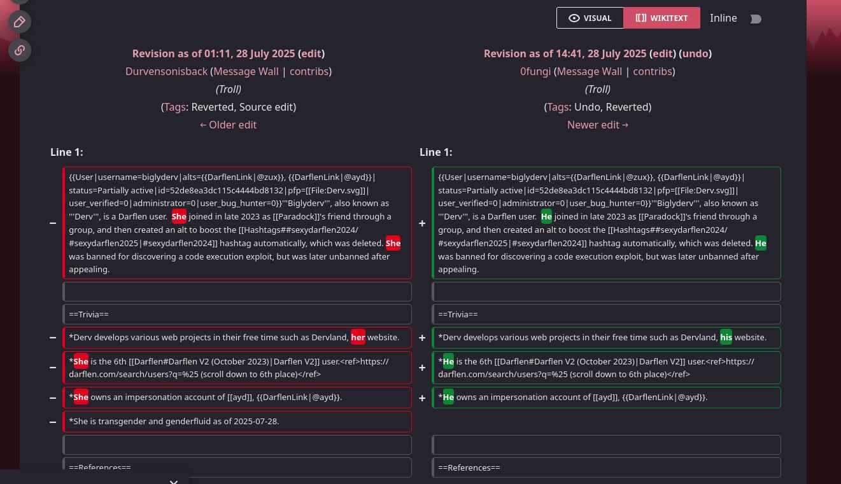Click the highlighted 'his' word in right diff
Viewport: 841px width, 484px height.
[x=726, y=337]
